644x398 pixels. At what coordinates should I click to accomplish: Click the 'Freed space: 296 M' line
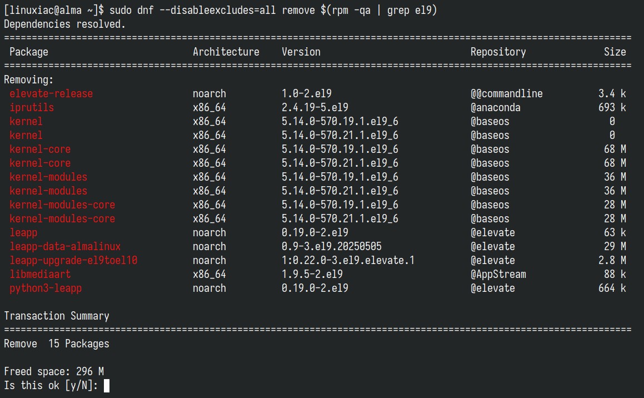point(54,371)
